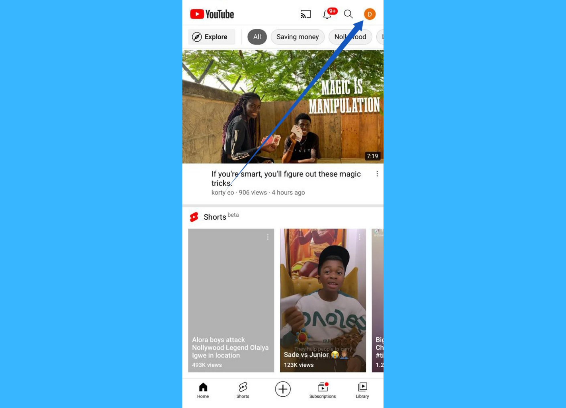The width and height of the screenshot is (566, 408).
Task: Expand the magic tricks video options menu
Action: [x=377, y=174]
